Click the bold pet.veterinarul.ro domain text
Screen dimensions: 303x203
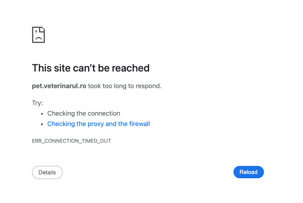[59, 86]
